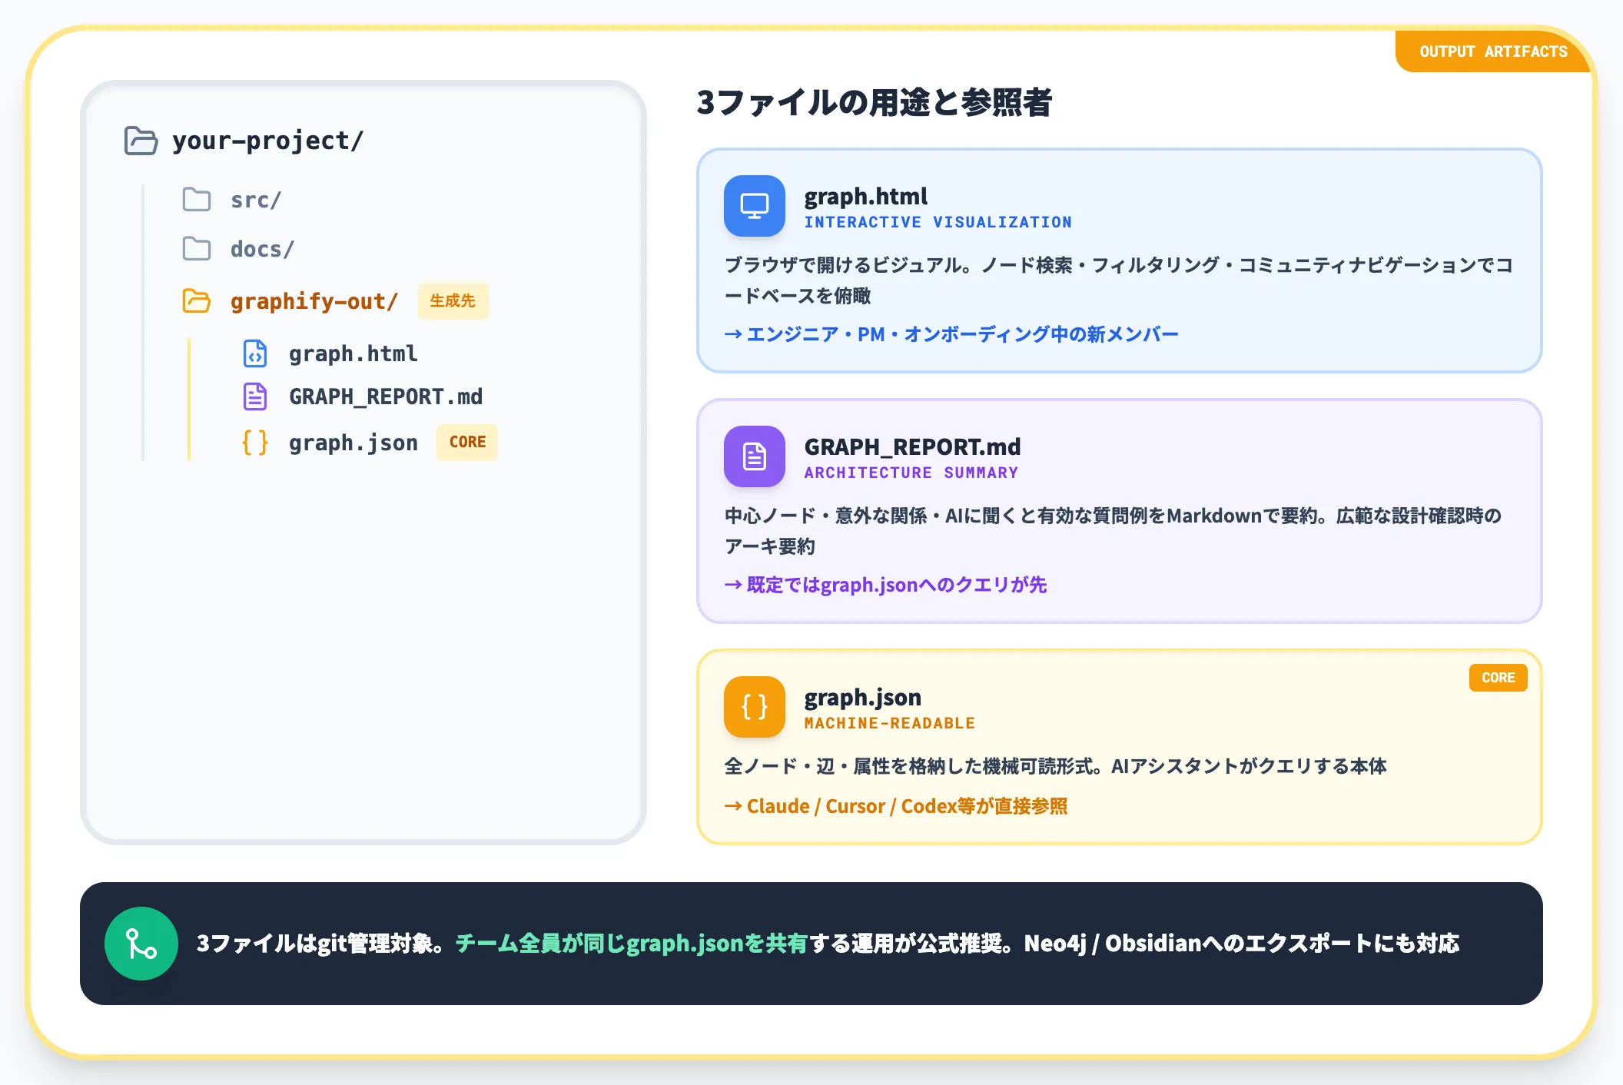Click the graph.json card title

point(862,698)
